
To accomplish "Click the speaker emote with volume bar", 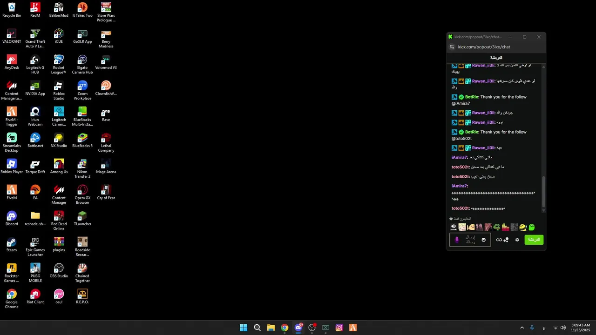I will tap(454, 227).
